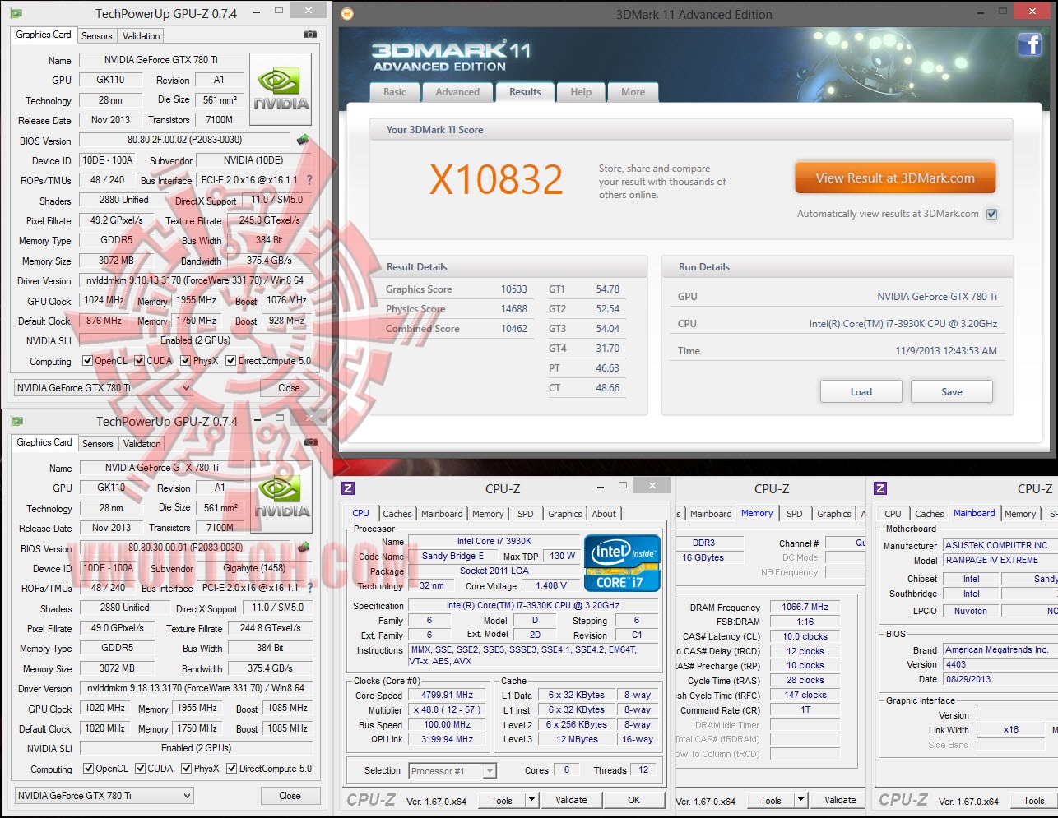Screen dimensions: 1058x818
Task: Open the Facebook icon in 3DMark 11
Action: tap(1030, 44)
